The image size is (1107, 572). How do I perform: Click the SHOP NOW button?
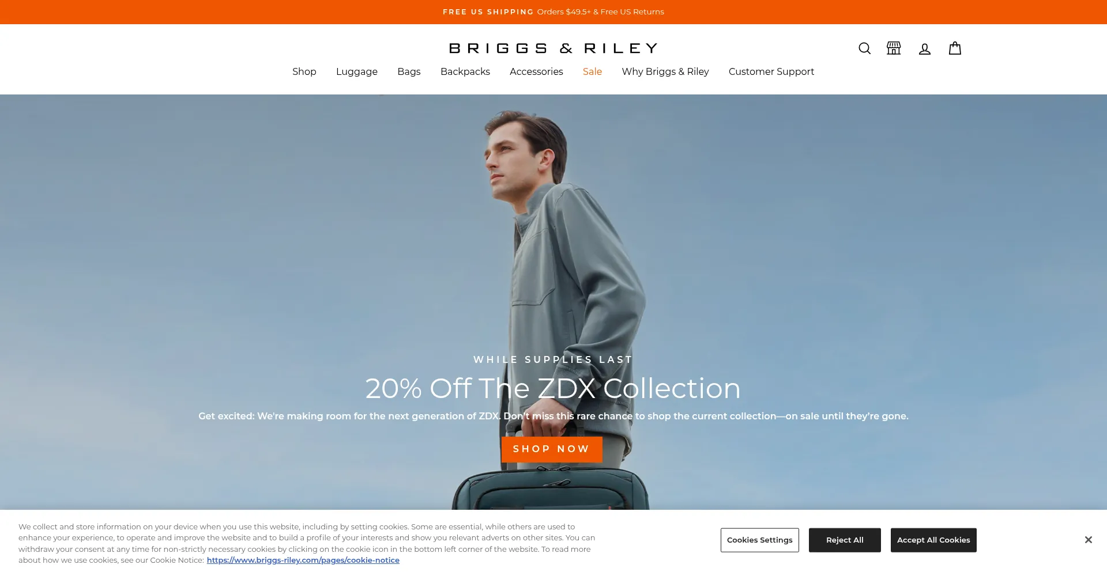point(552,449)
